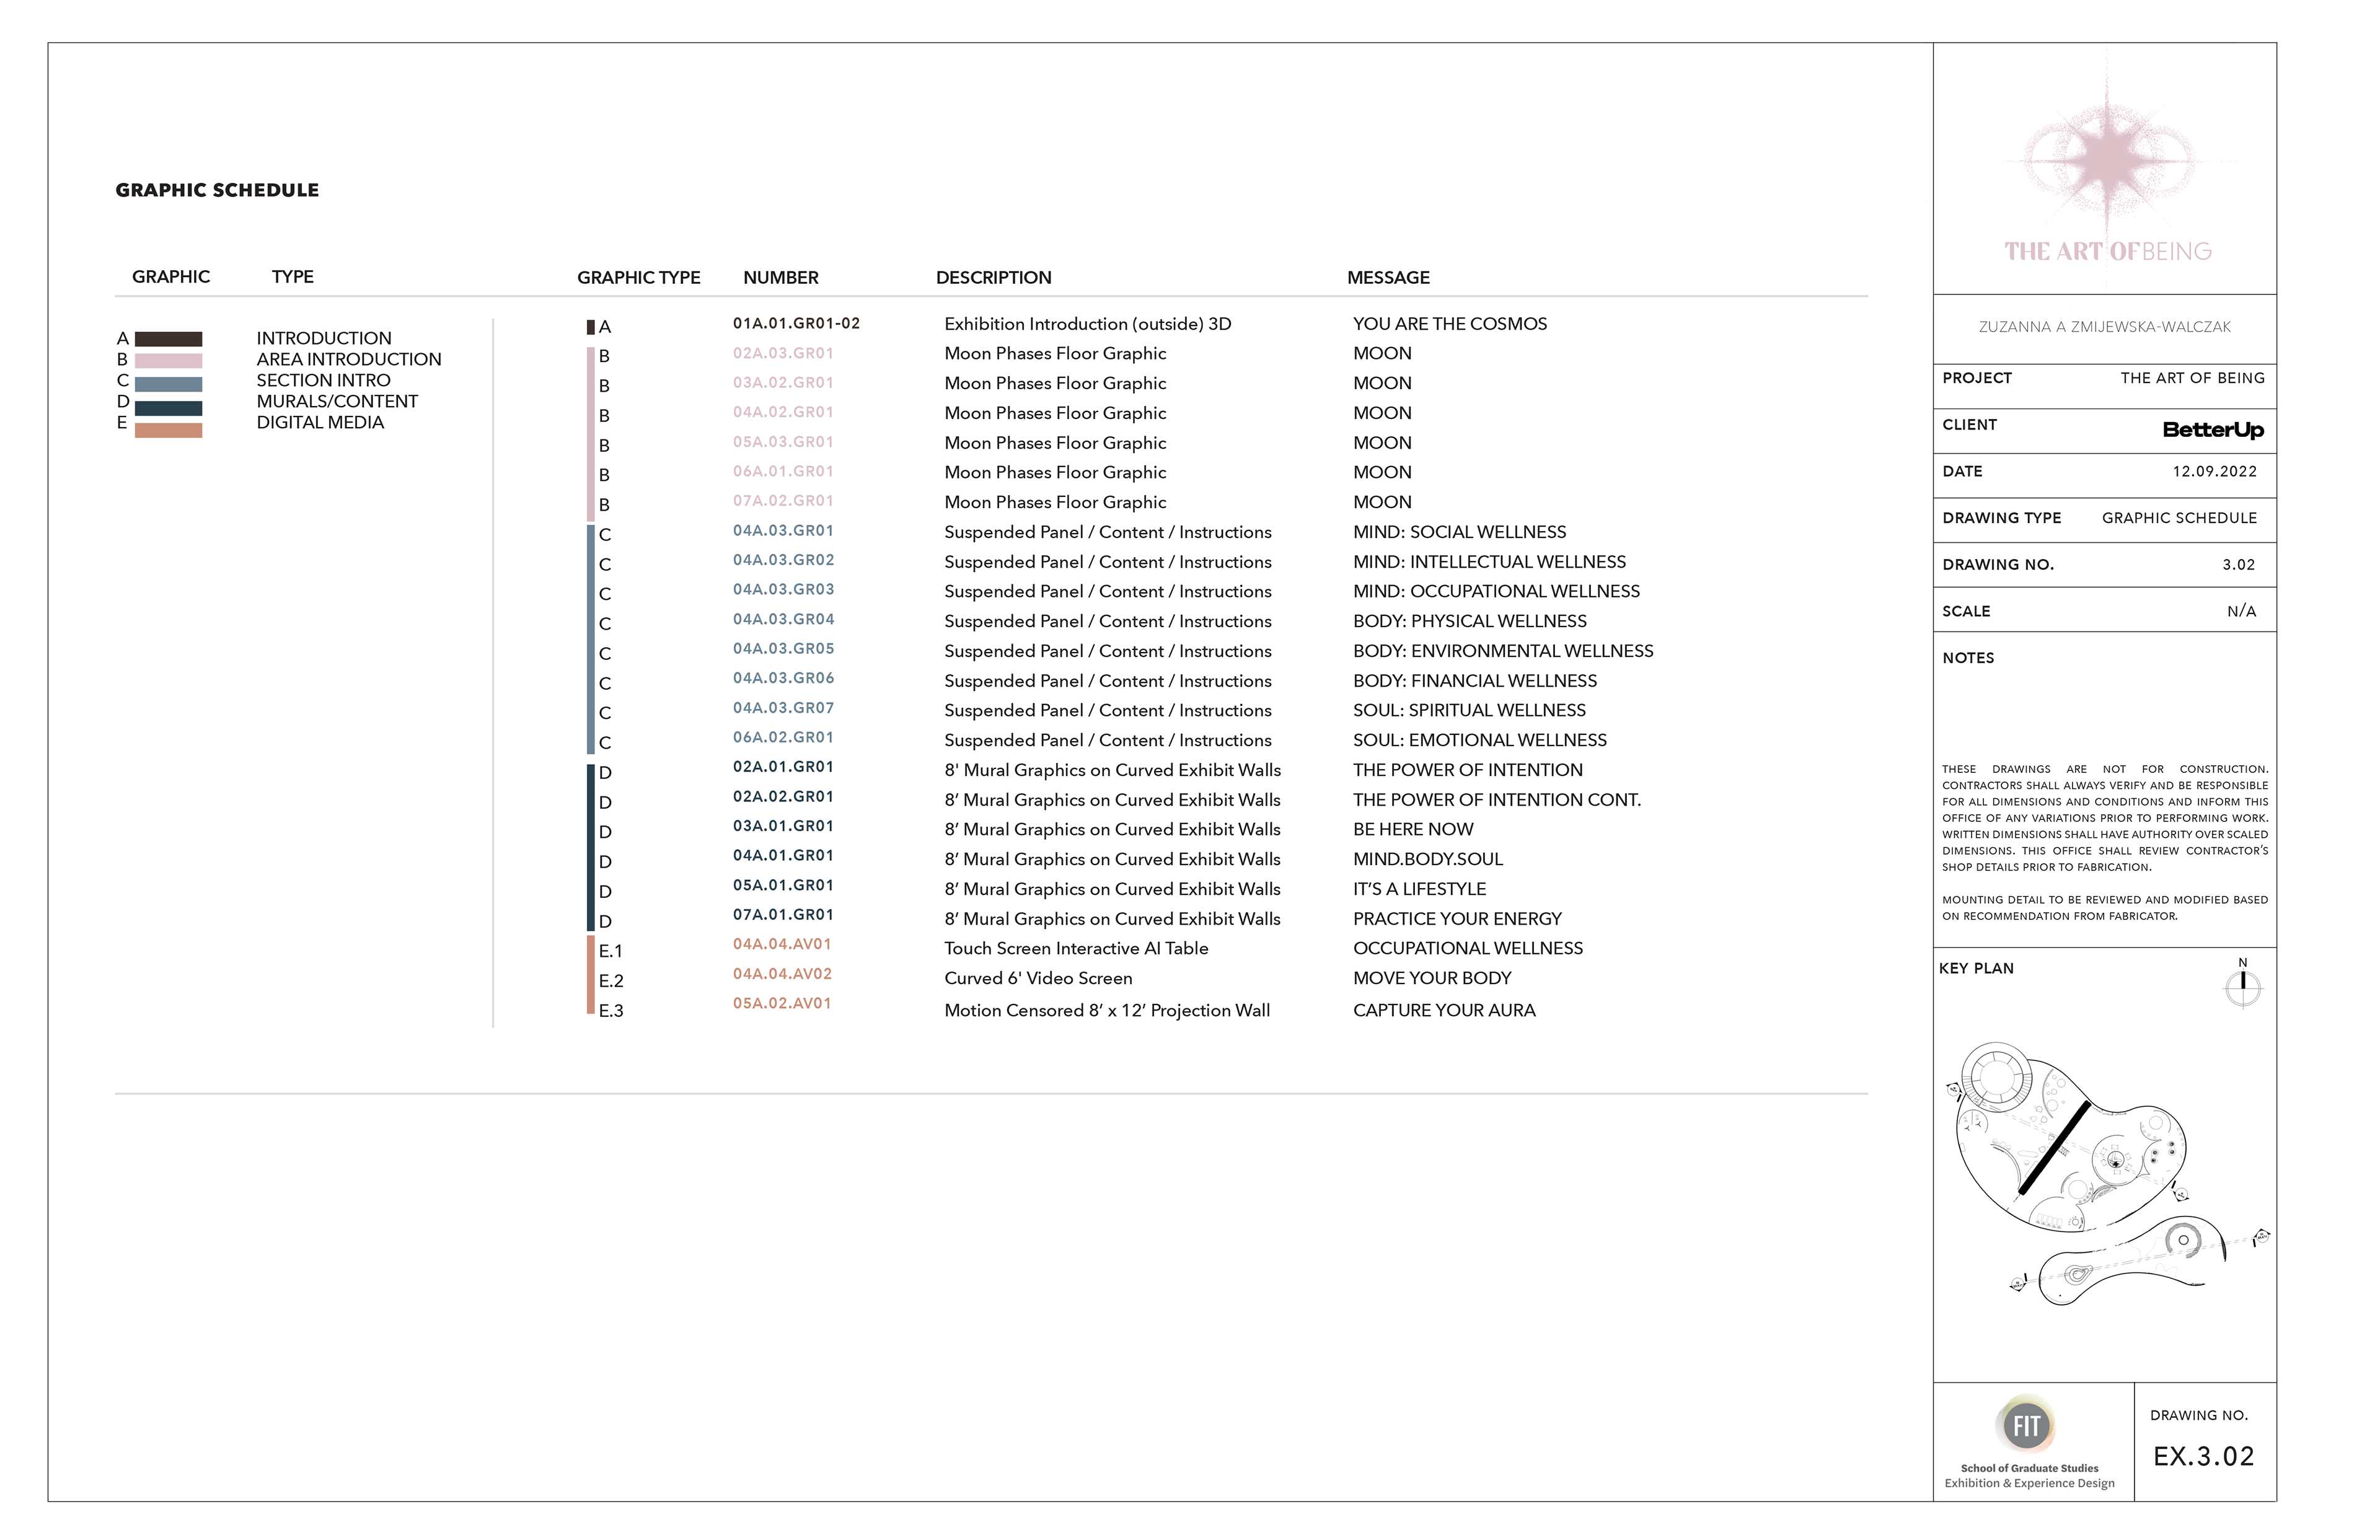Click Touch Screen Interactive AI Table description
2380x1540 pixels.
click(x=1076, y=948)
